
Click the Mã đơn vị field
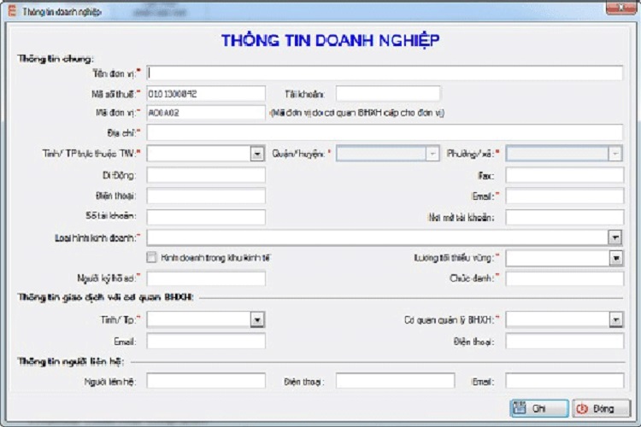pos(206,113)
